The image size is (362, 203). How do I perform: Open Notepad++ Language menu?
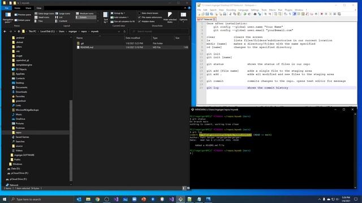243,10
